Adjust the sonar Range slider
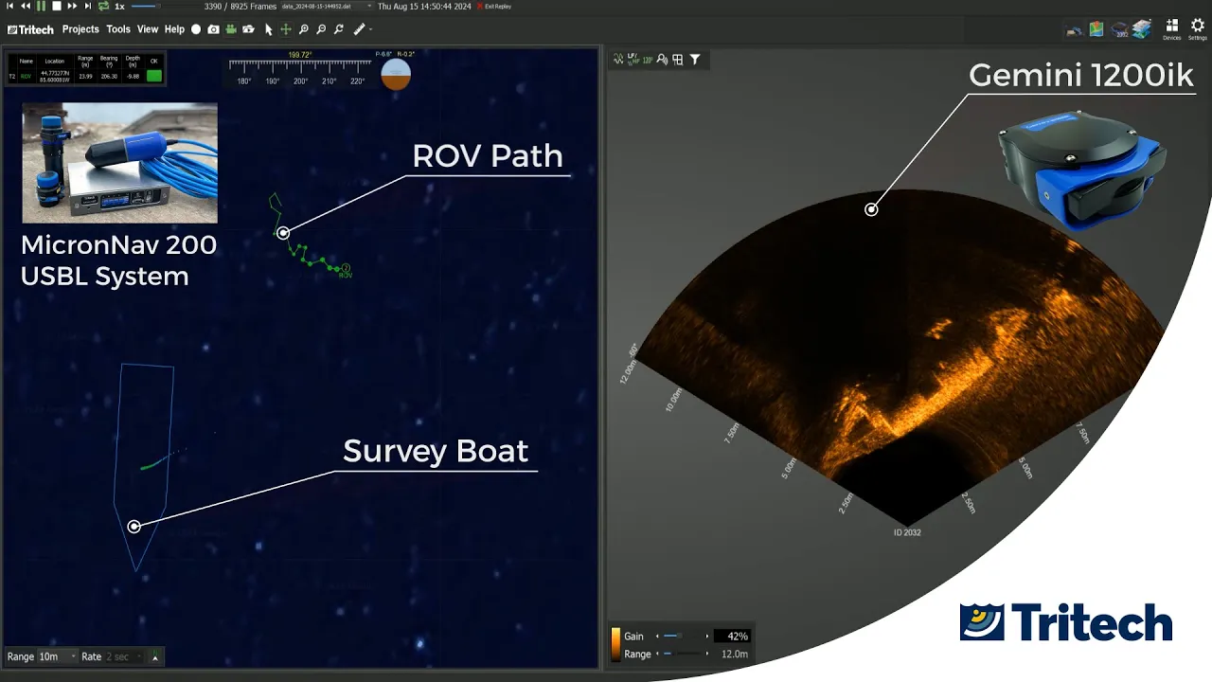The image size is (1212, 682). [681, 654]
